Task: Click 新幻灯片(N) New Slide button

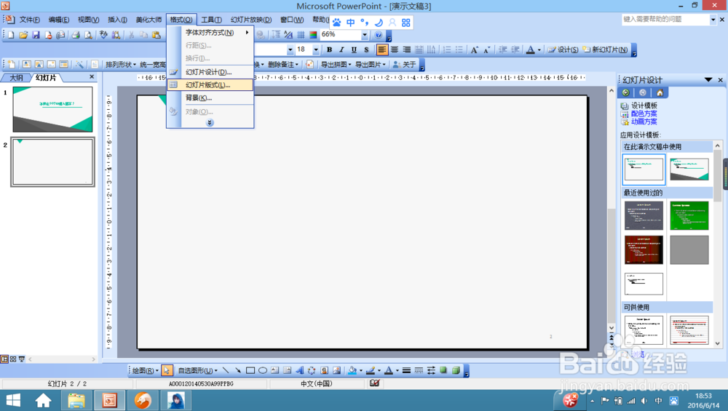Action: [x=606, y=49]
